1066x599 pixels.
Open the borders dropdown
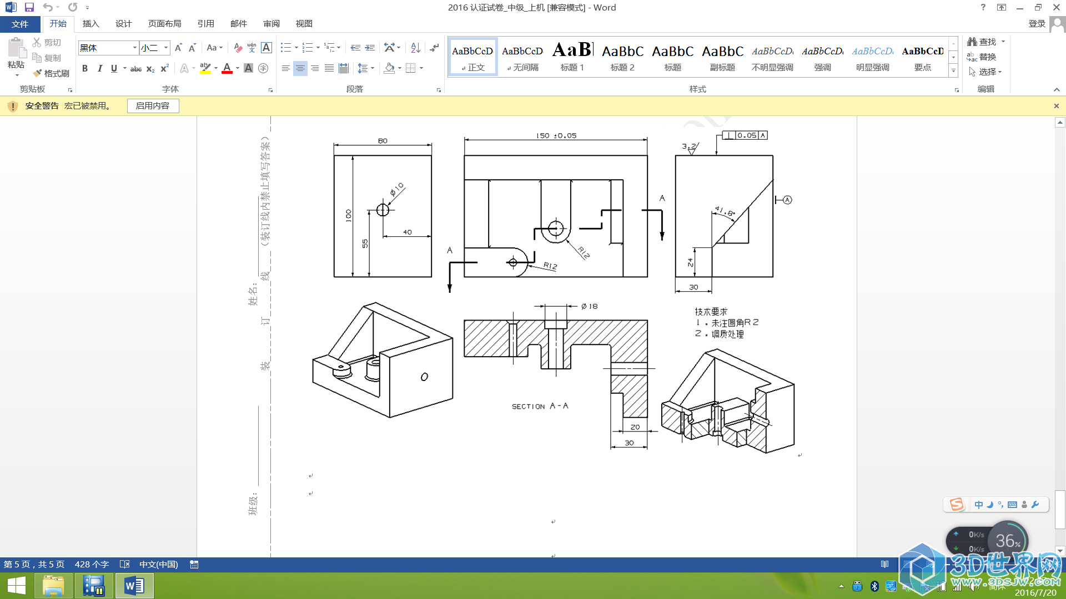pyautogui.click(x=421, y=68)
